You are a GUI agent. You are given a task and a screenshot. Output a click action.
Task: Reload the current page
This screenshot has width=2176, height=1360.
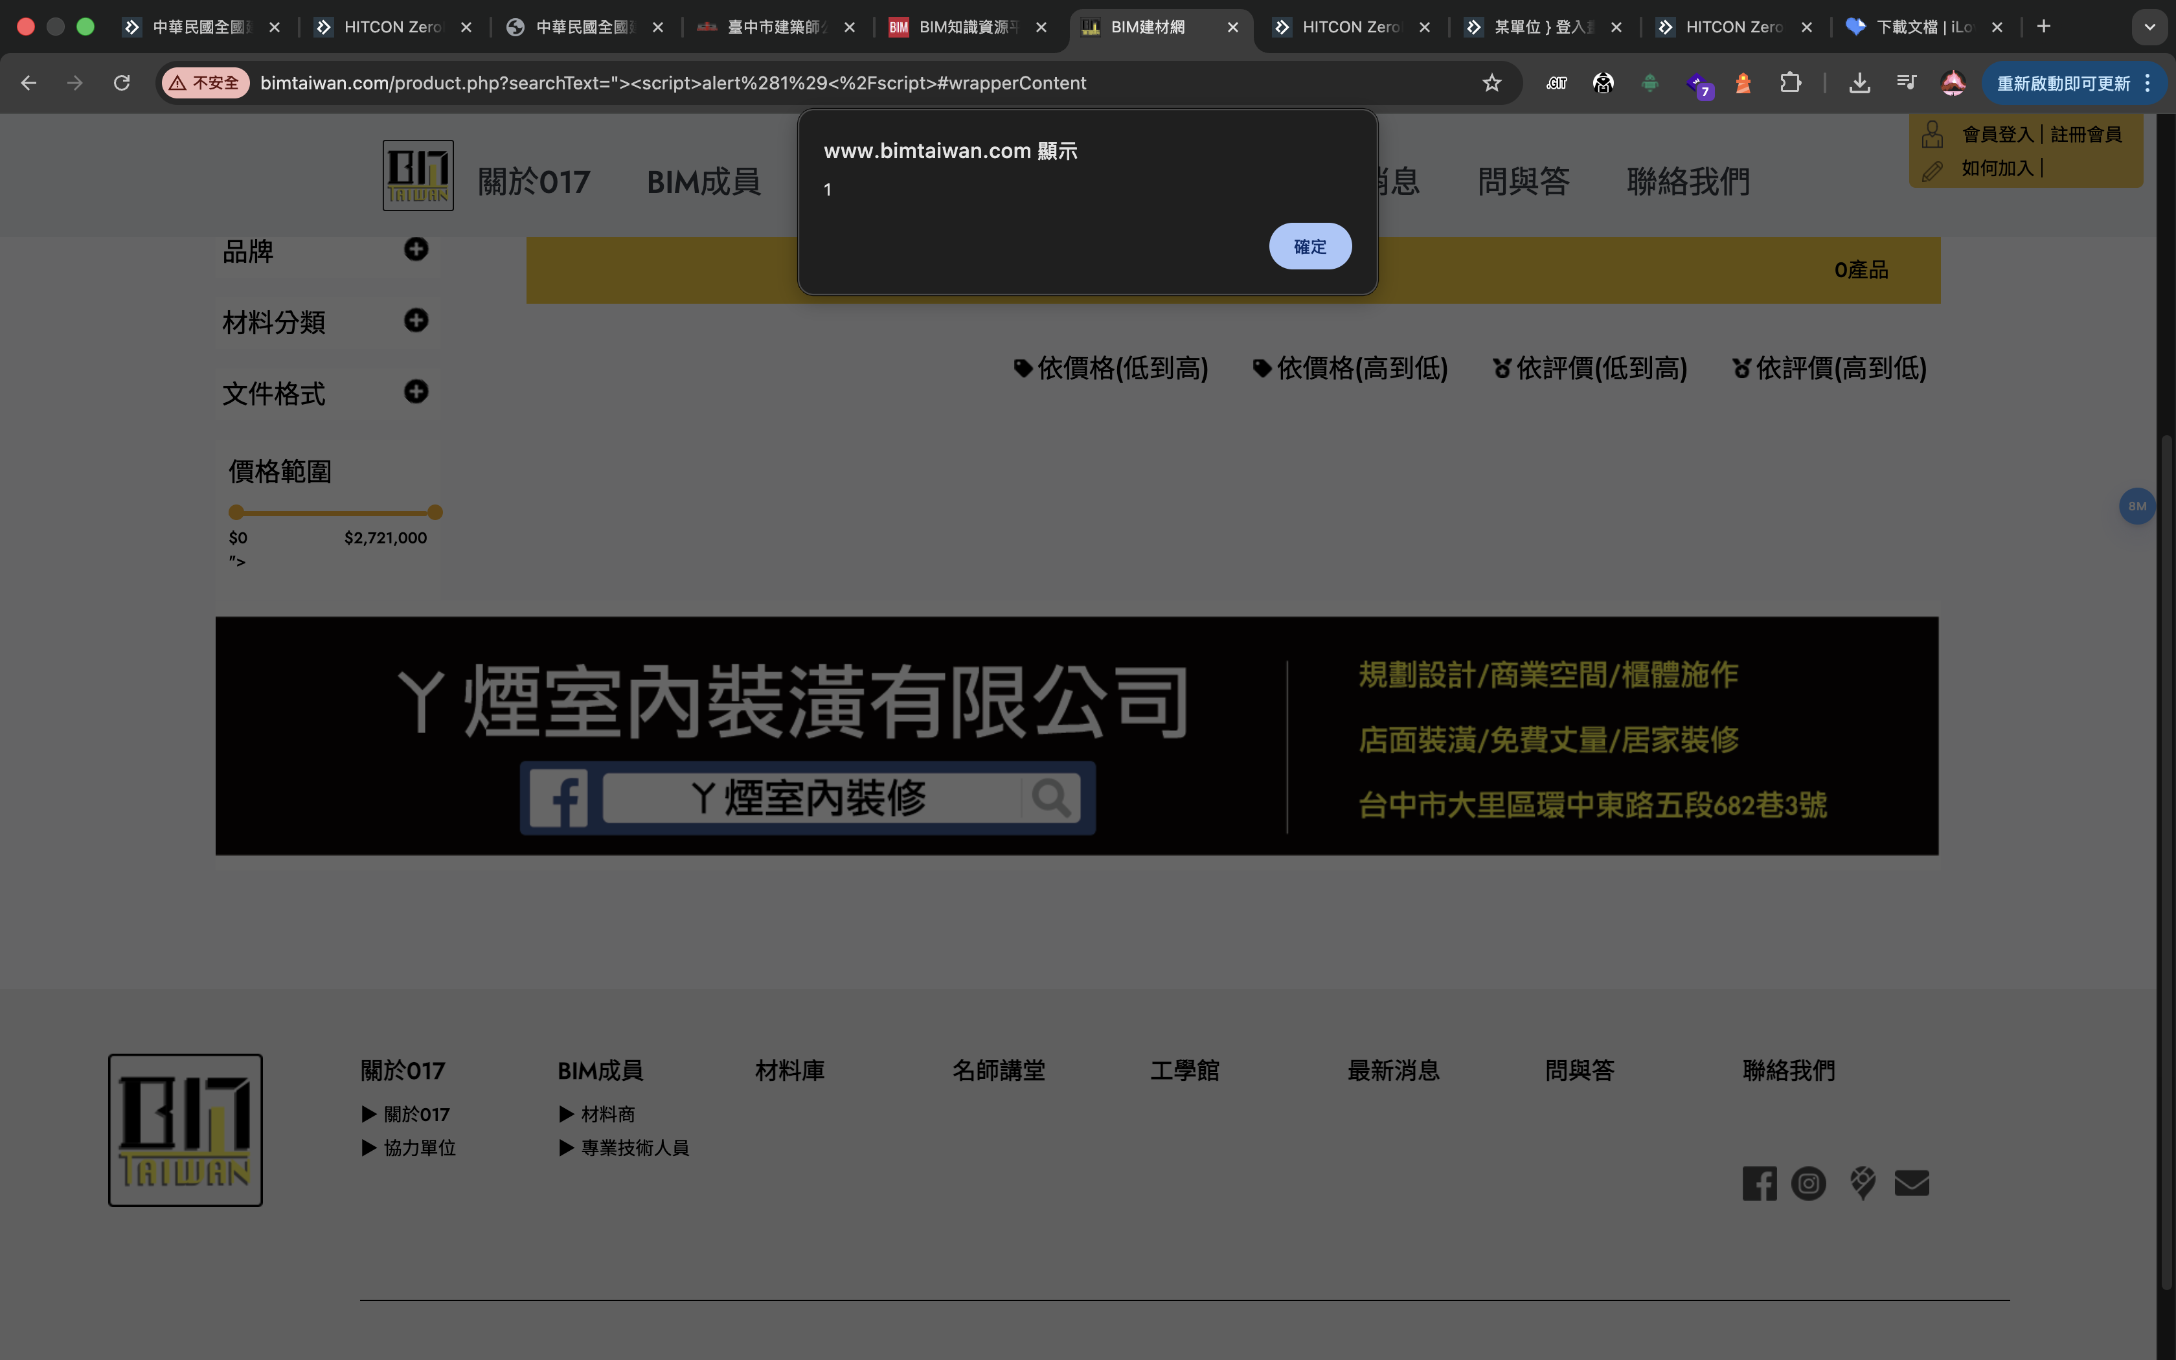122,83
